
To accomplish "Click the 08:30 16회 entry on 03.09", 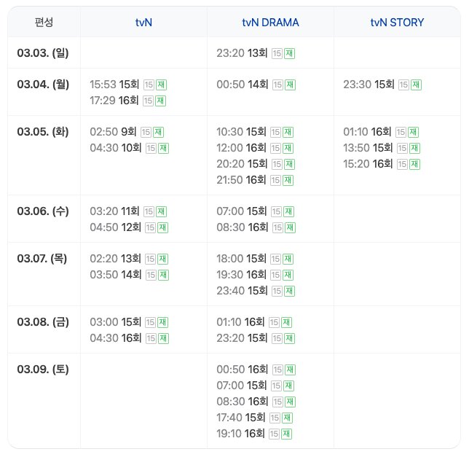I will [x=256, y=402].
